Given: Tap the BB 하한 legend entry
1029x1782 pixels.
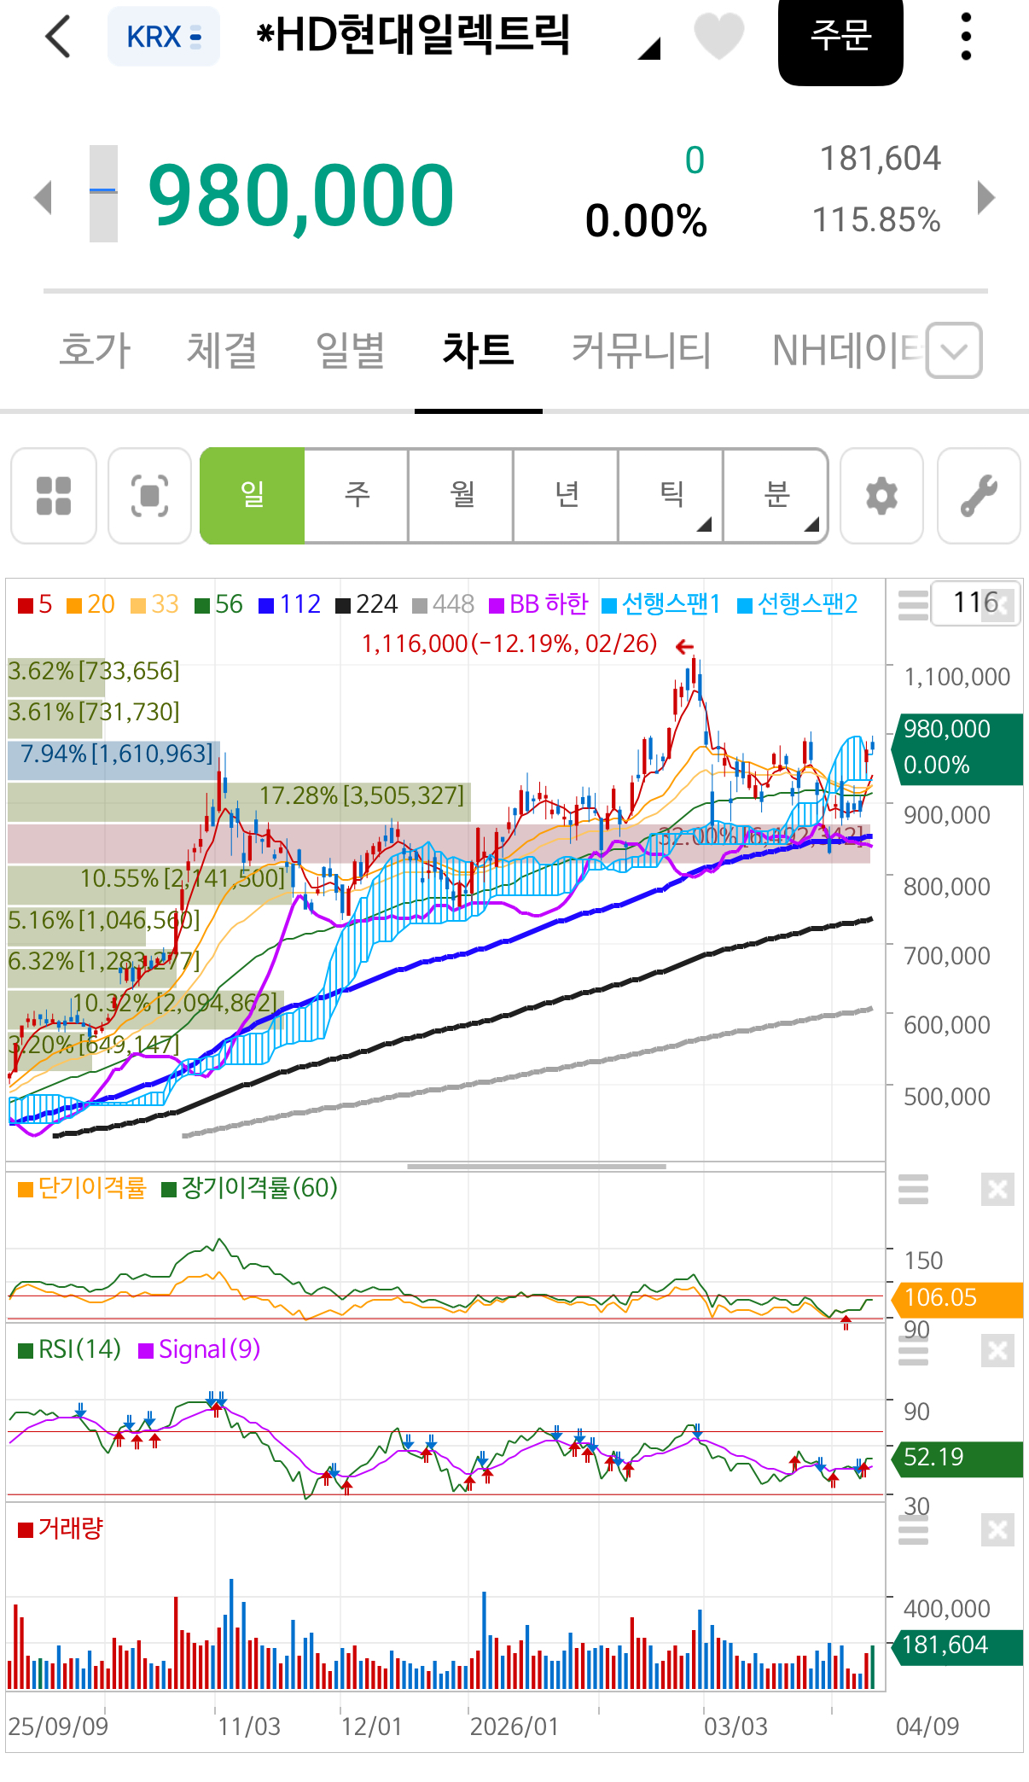Looking at the screenshot, I should (538, 604).
